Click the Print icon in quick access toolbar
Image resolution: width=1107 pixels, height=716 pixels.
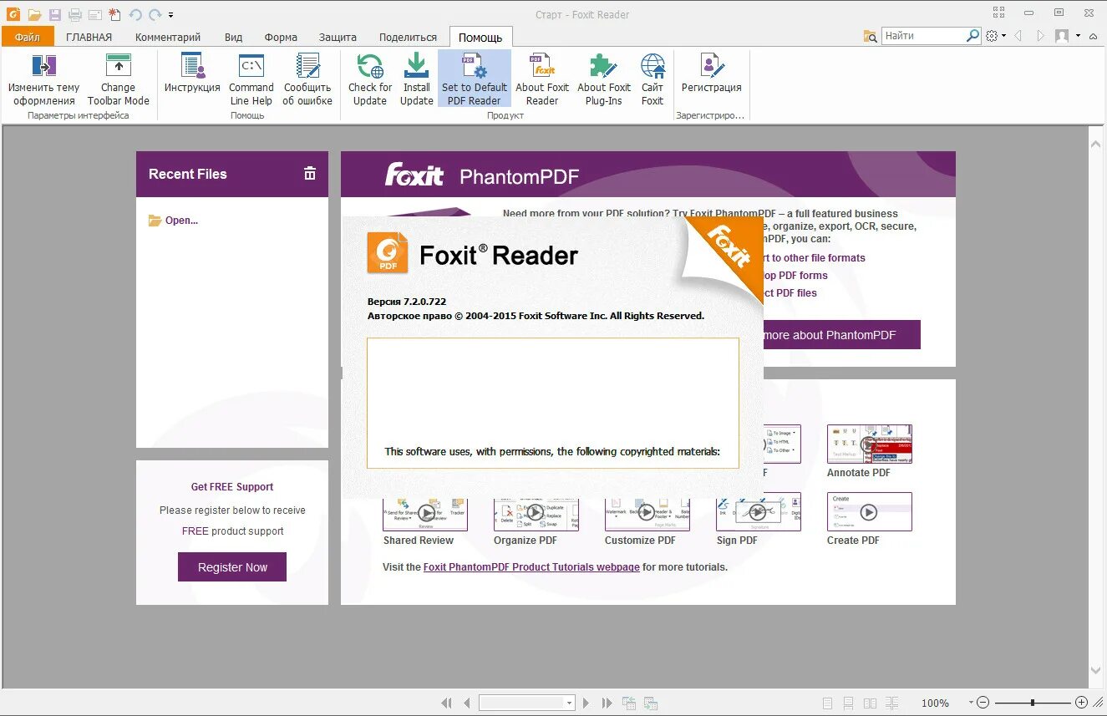(x=74, y=14)
